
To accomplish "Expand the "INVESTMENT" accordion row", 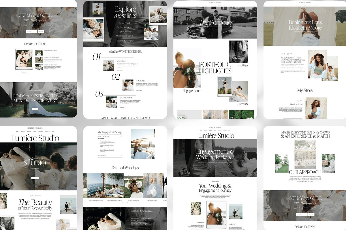I will click(x=110, y=156).
